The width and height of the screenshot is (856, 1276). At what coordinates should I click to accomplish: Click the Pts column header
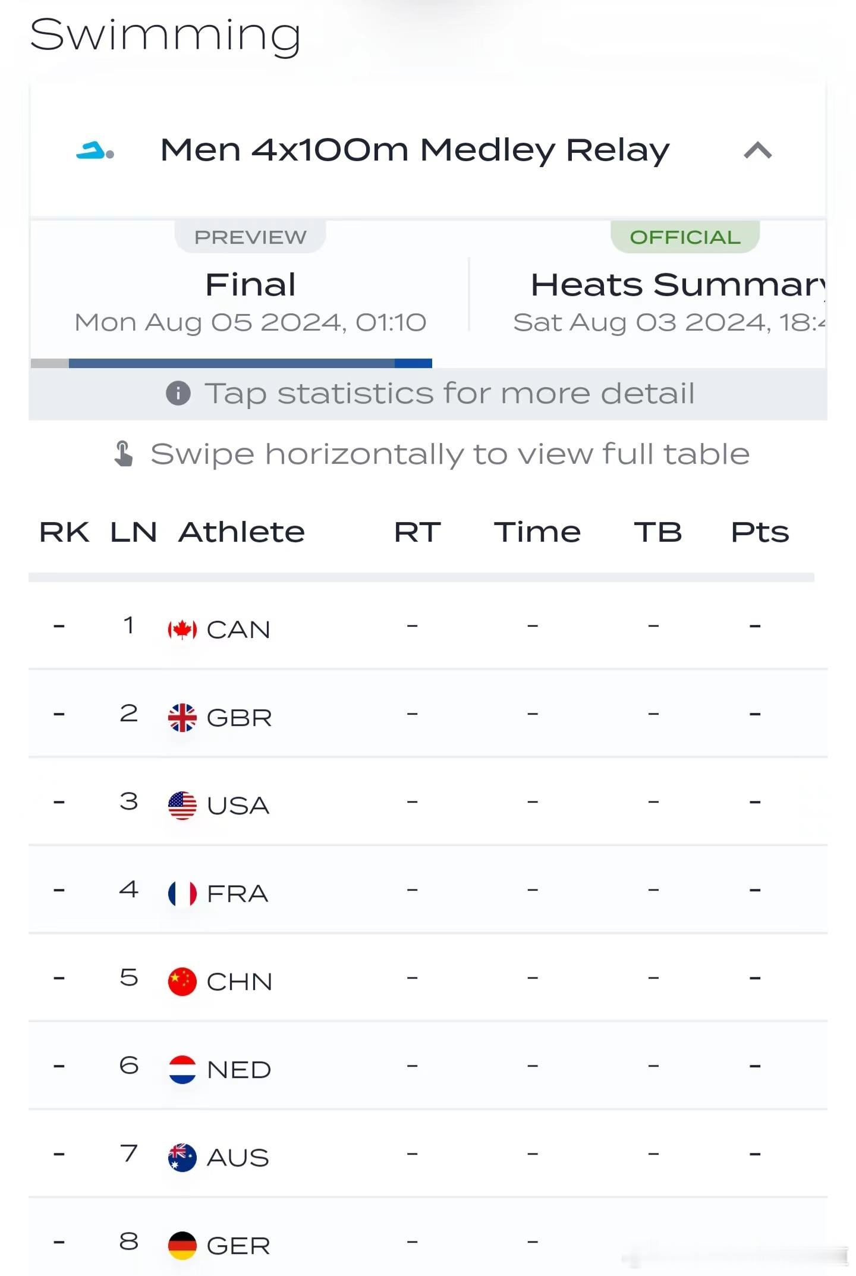760,532
